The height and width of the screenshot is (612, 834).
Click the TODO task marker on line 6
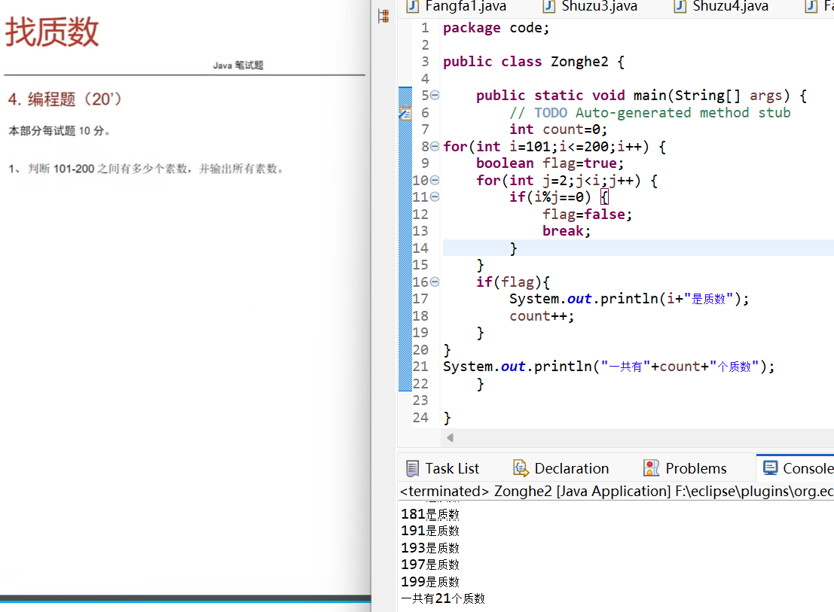[405, 113]
